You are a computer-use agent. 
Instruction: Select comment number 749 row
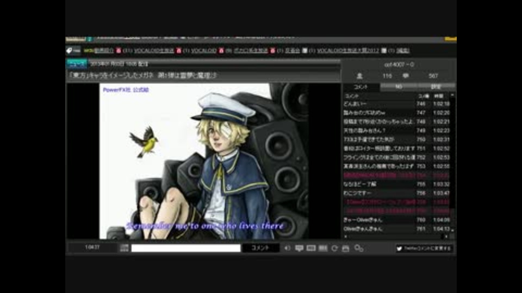tap(396, 131)
